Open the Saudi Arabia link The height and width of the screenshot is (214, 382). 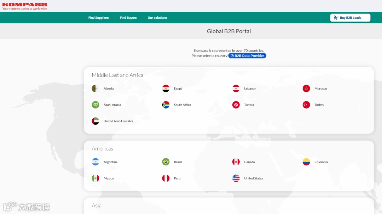pos(112,105)
